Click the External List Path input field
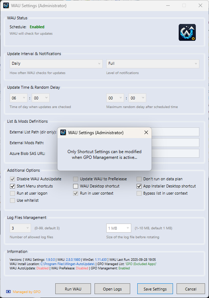The height and width of the screenshot is (298, 209). point(175,132)
